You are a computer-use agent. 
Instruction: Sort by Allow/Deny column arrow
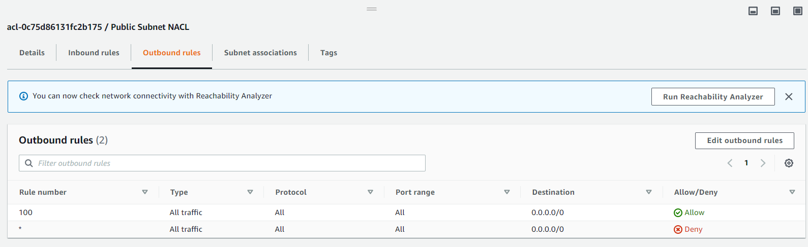[792, 192]
